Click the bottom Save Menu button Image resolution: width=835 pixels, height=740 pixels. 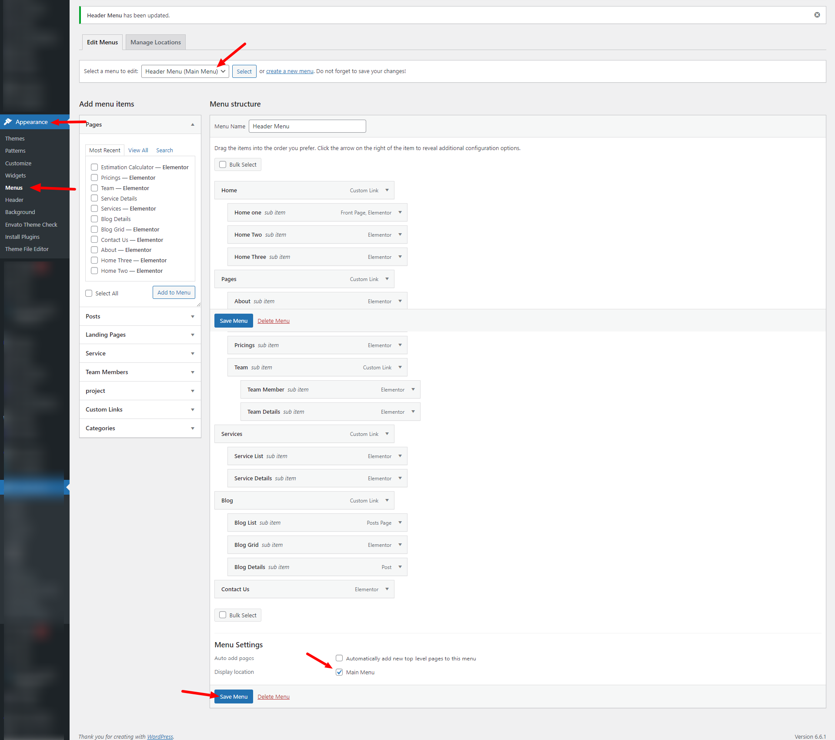234,696
